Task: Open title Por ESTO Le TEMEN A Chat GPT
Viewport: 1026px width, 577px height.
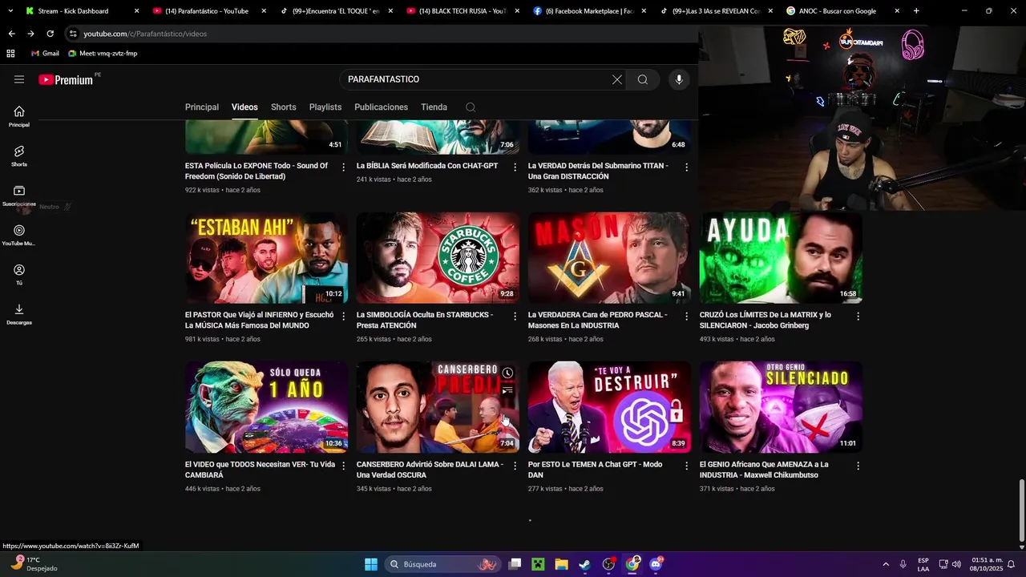Action: coord(595,470)
